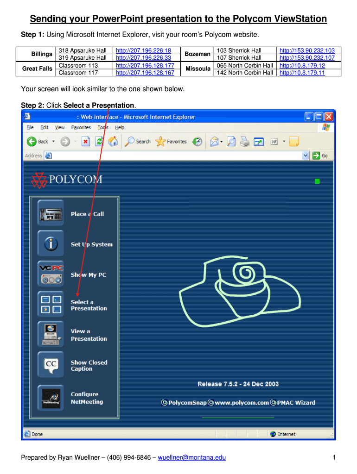Click the Select a Presentation icon
Screen dimensions: 357x474
click(51, 305)
